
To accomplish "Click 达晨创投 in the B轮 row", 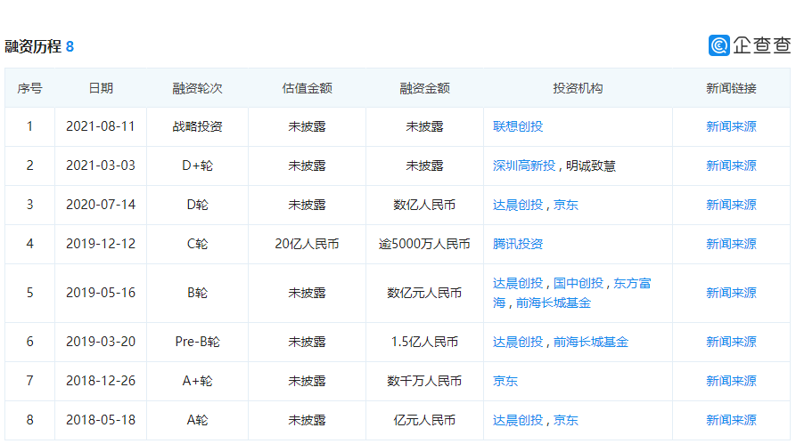I will point(518,283).
